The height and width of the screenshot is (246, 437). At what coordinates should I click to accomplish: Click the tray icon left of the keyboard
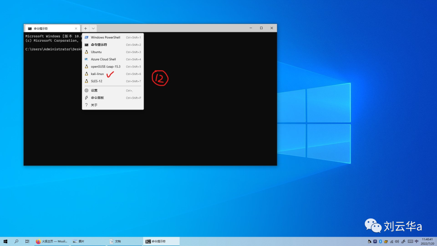tap(403, 242)
